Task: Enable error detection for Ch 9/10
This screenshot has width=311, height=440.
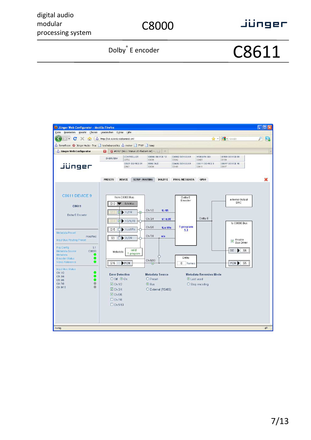Action: (112, 305)
